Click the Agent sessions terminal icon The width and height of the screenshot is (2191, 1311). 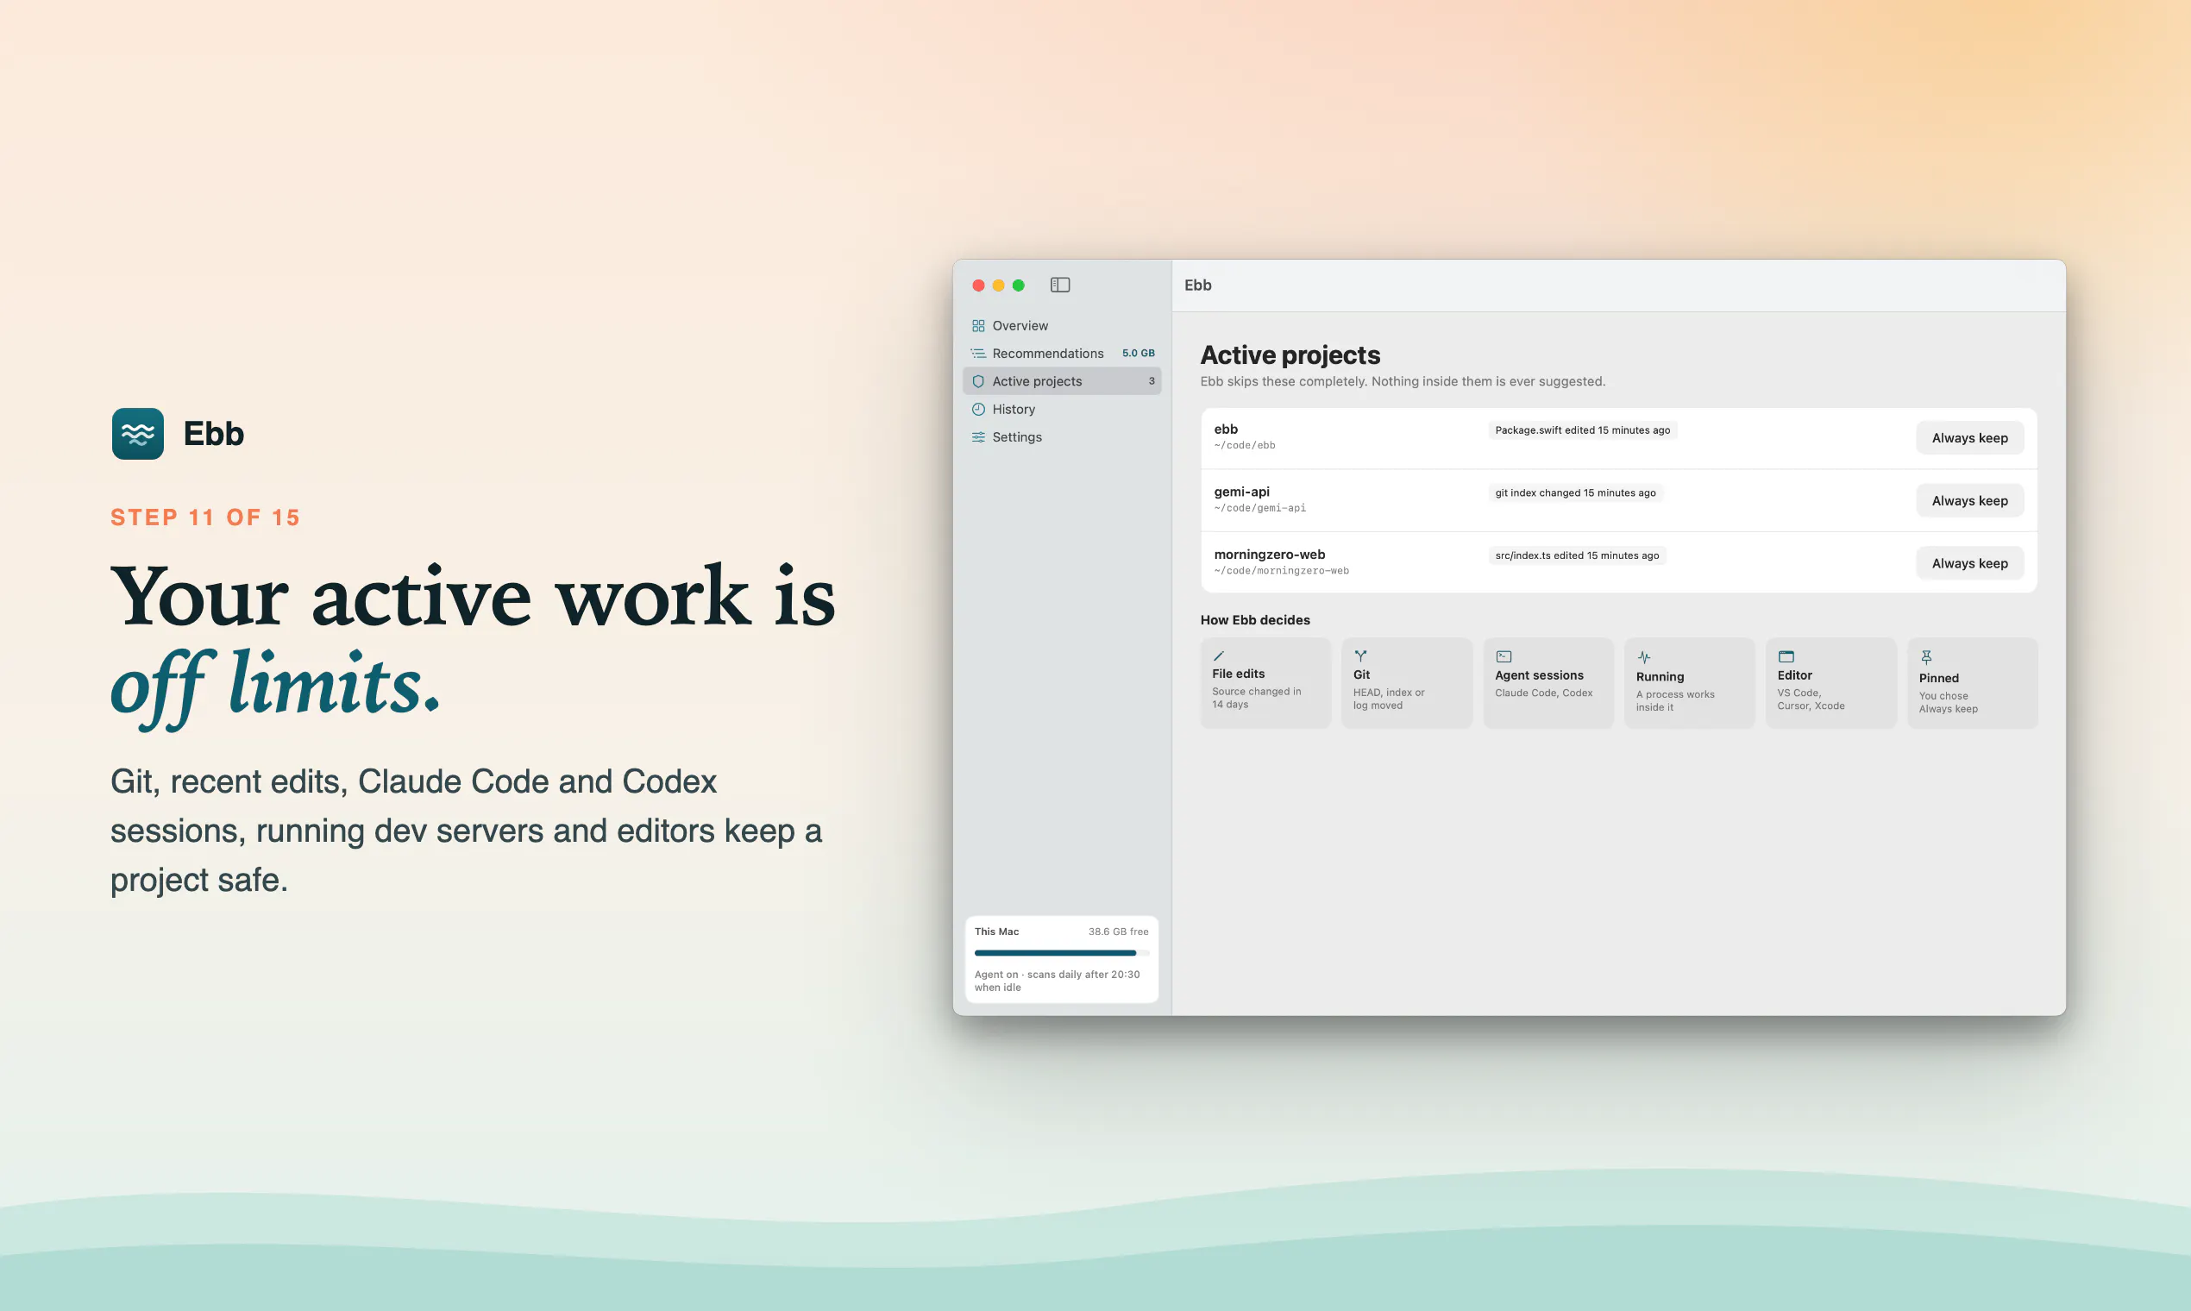point(1504,656)
